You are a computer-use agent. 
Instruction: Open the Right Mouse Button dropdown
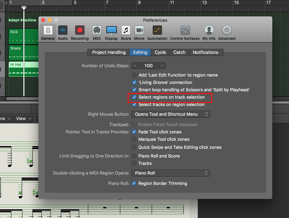[171, 114]
